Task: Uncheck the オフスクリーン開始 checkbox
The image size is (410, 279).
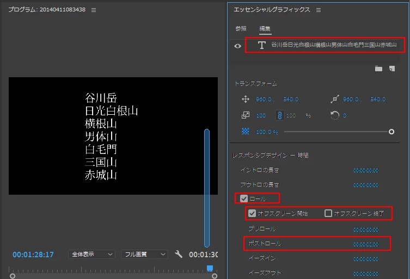Action: (252, 213)
